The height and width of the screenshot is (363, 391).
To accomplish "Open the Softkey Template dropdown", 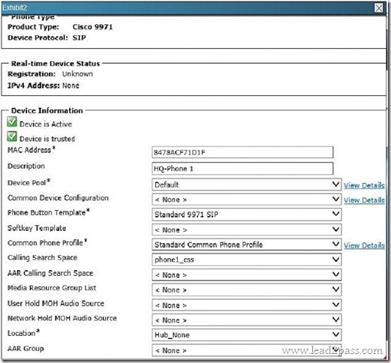I will [x=246, y=229].
